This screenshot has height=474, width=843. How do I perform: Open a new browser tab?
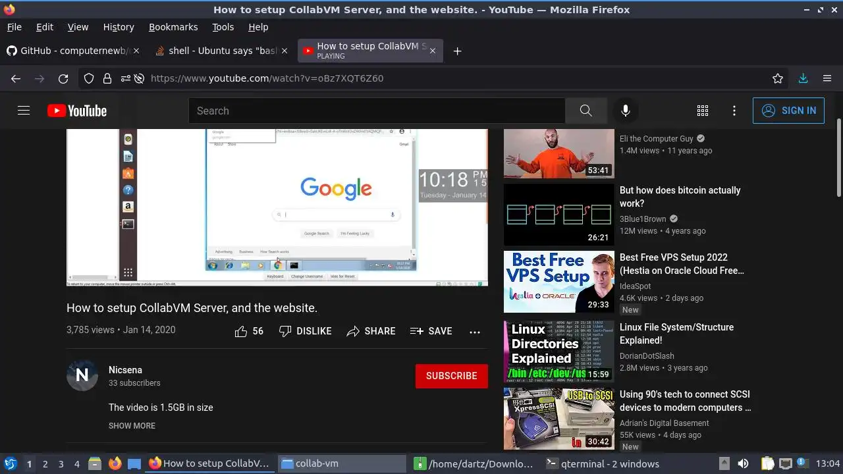tap(458, 51)
